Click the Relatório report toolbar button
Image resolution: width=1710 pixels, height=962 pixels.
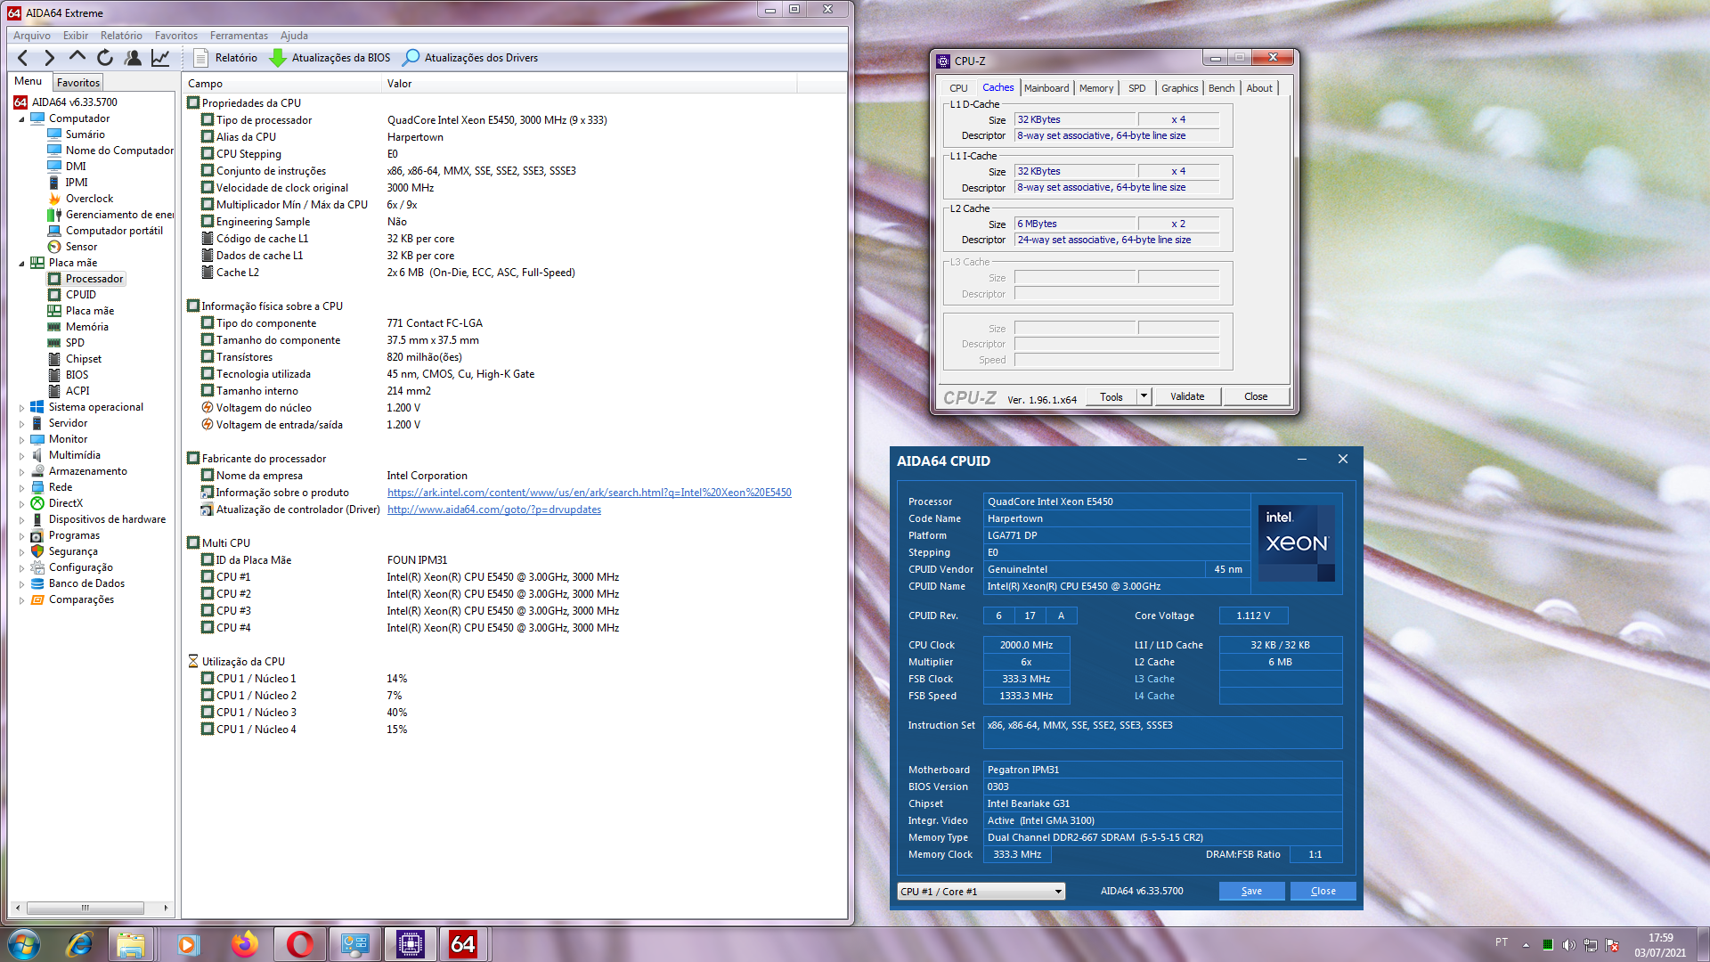[x=225, y=58]
